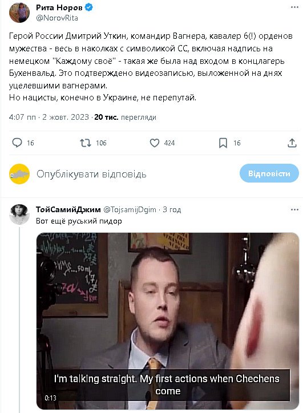The width and height of the screenshot is (303, 413).
Task: Expand more options on ТойСамийДжим reply
Action: (x=294, y=210)
